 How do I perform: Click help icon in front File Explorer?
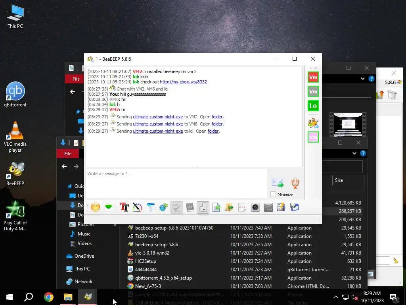coord(363,153)
